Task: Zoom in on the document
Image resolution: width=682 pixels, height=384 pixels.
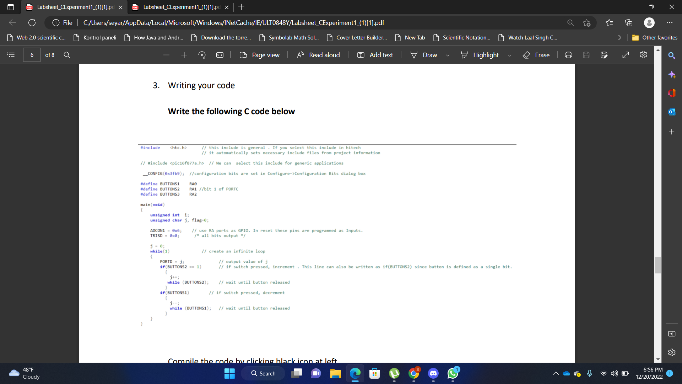Action: point(184,55)
